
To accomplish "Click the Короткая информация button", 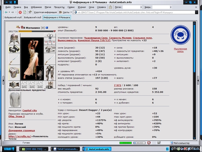I will click(45, 12).
